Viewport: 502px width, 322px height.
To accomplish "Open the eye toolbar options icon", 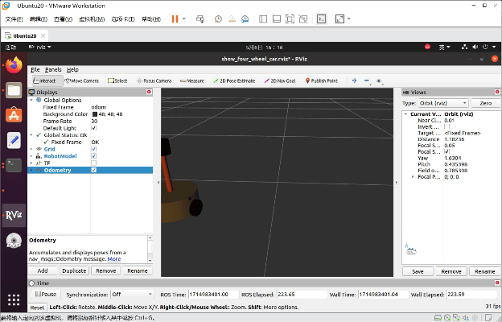I will 379,81.
